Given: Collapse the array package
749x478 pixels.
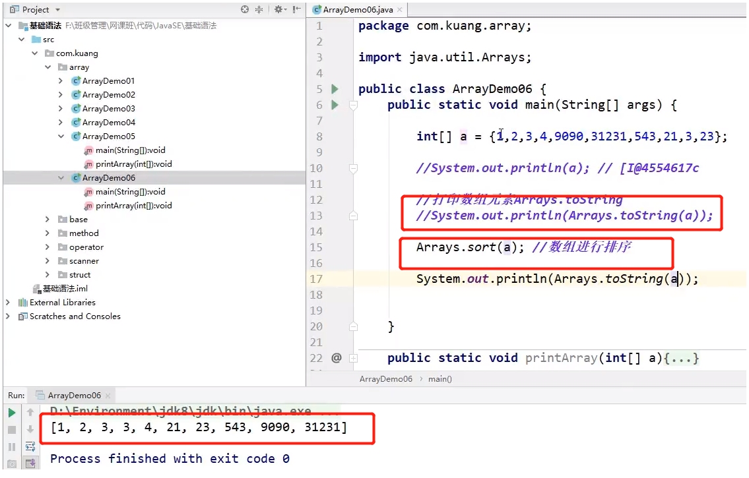Looking at the screenshot, I should point(48,67).
